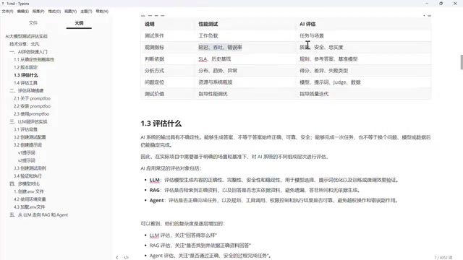This screenshot has width=463, height=260.
Task: Jump to outline item 1. 创建.env 文件
Action: [x=29, y=191]
